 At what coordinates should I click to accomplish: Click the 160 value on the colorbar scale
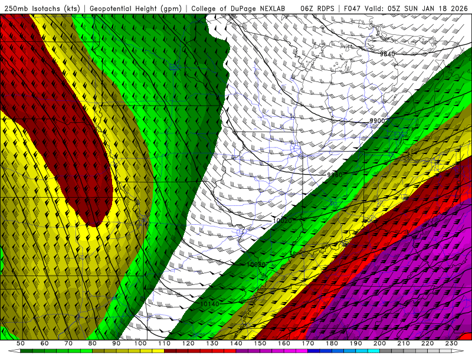tap(284, 343)
